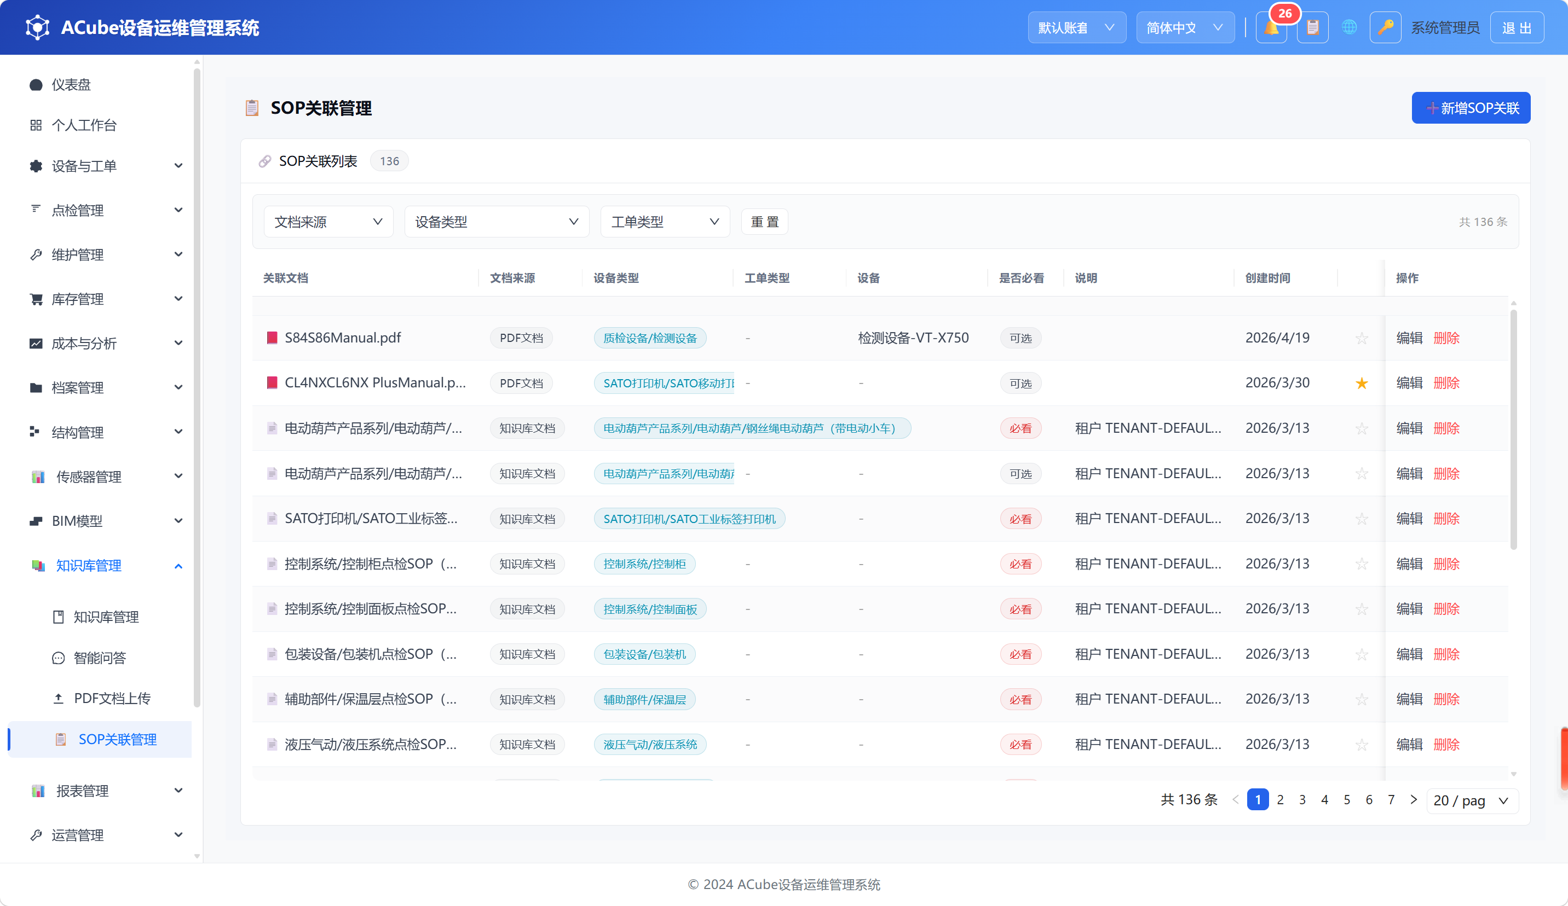The width and height of the screenshot is (1568, 906).
Task: Toggle star on the SATO工业标签 row
Action: [x=1362, y=519]
